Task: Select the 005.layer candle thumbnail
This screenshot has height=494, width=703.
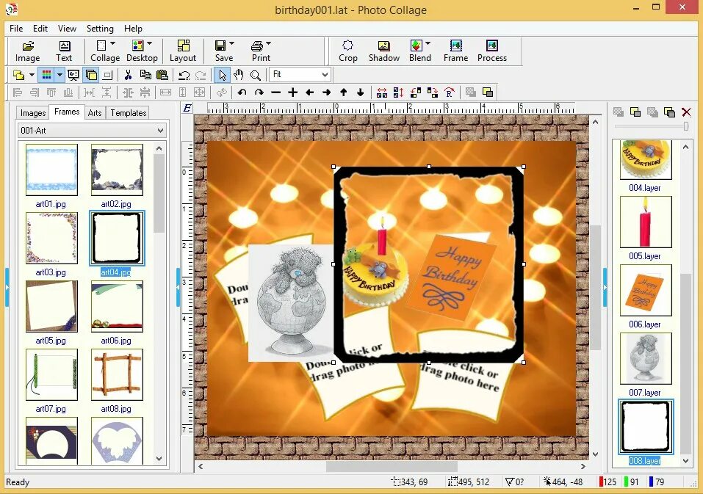Action: point(646,222)
